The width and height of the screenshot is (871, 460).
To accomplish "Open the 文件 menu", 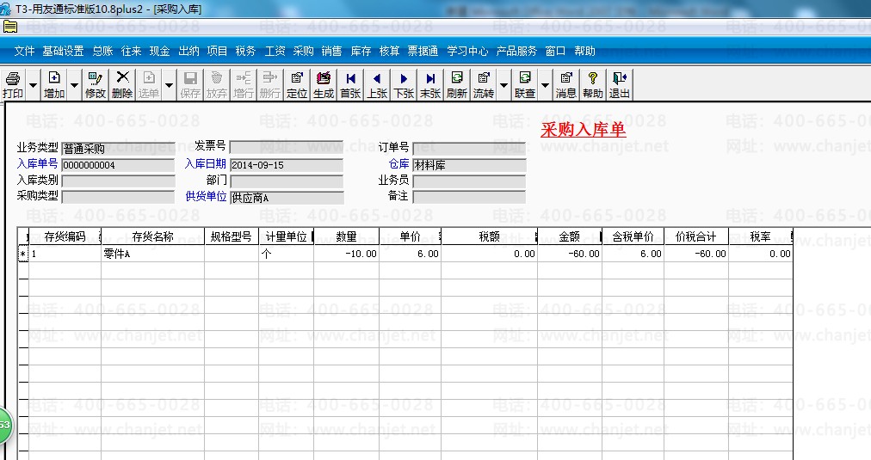I will (x=24, y=51).
